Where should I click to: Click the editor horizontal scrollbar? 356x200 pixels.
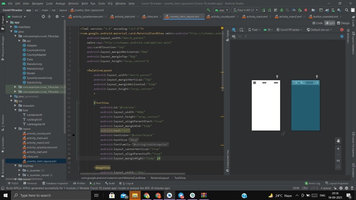[133, 174]
